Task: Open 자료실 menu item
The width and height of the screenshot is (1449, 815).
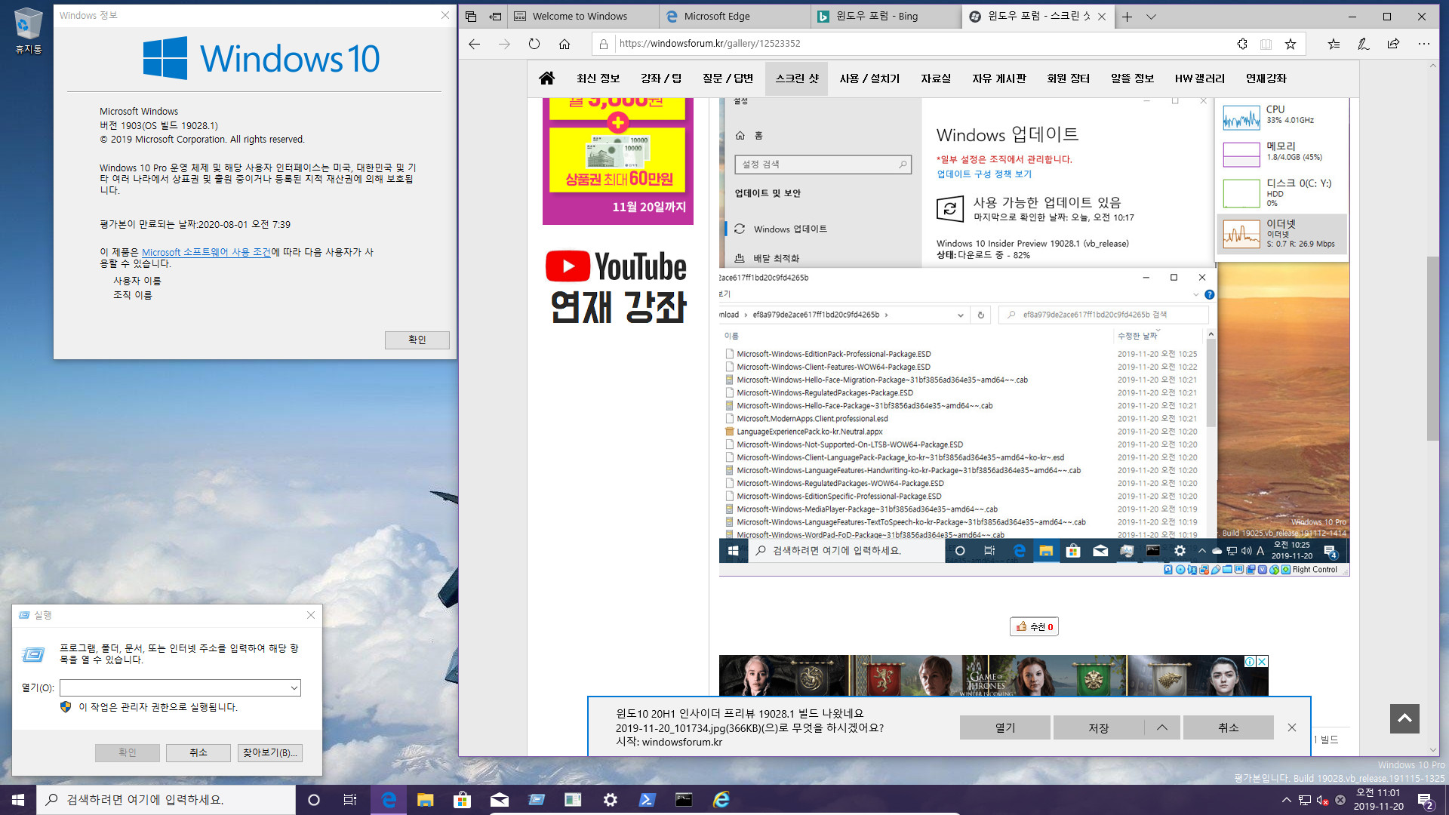Action: tap(936, 78)
